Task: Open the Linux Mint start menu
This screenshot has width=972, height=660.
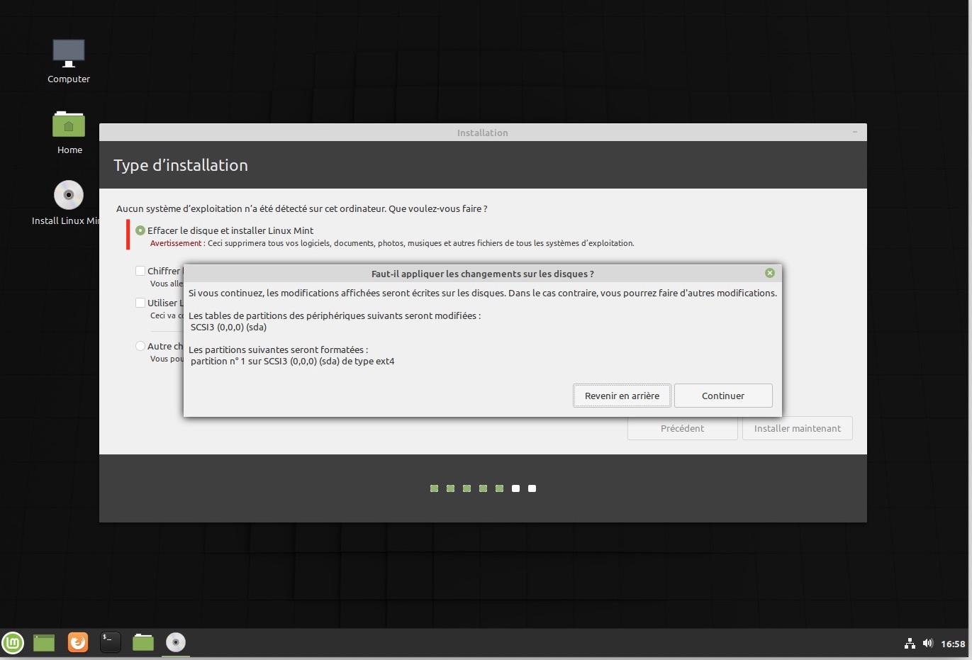Action: (x=13, y=642)
